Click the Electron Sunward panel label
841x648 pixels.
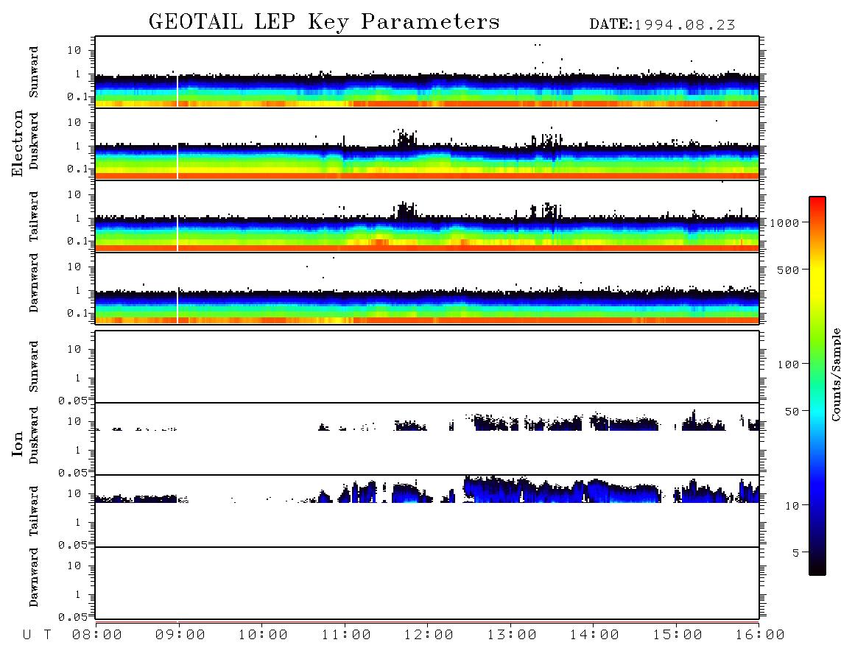(x=33, y=72)
